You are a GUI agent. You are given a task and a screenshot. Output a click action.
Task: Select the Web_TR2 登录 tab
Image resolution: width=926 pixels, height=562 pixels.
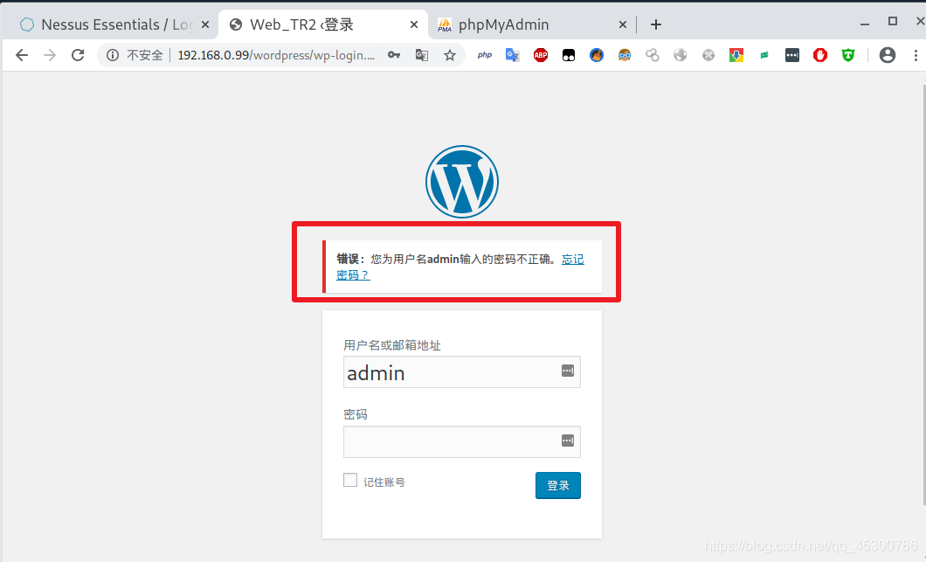tap(323, 24)
